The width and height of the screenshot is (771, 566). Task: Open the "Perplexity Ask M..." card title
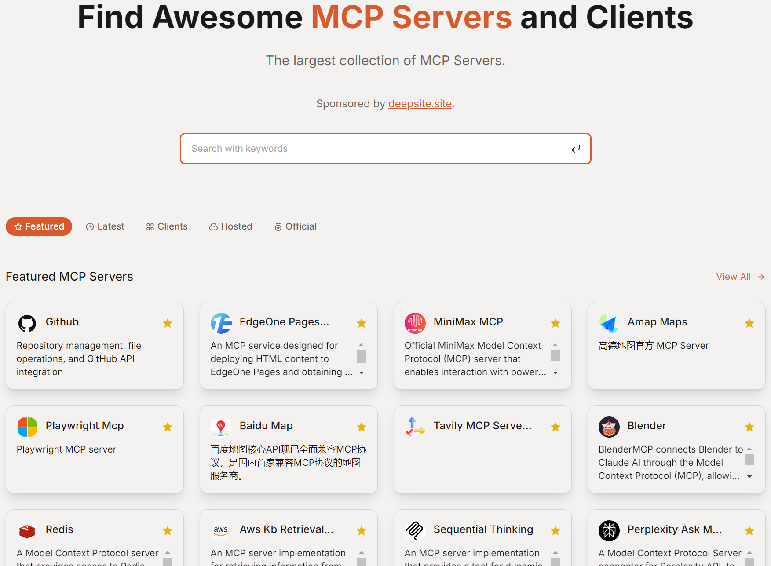coord(675,529)
